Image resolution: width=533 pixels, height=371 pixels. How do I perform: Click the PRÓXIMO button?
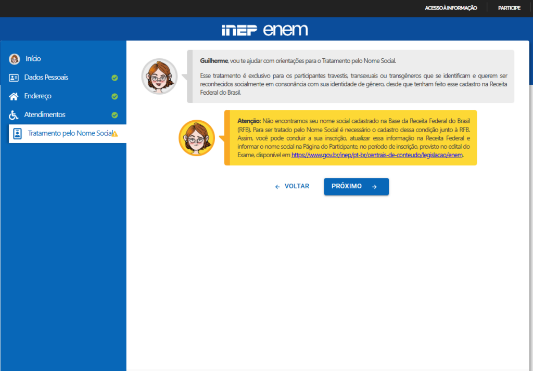[x=356, y=186]
